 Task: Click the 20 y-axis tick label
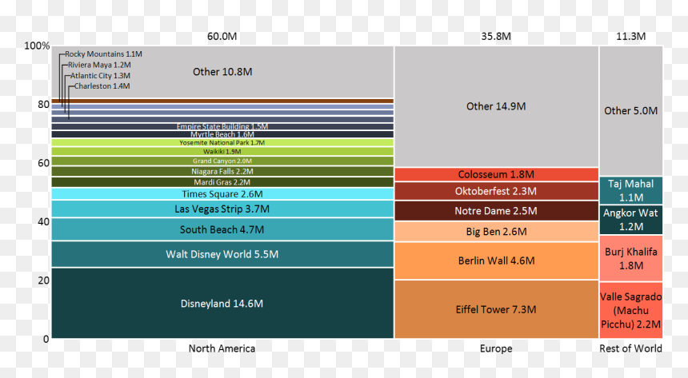click(43, 281)
